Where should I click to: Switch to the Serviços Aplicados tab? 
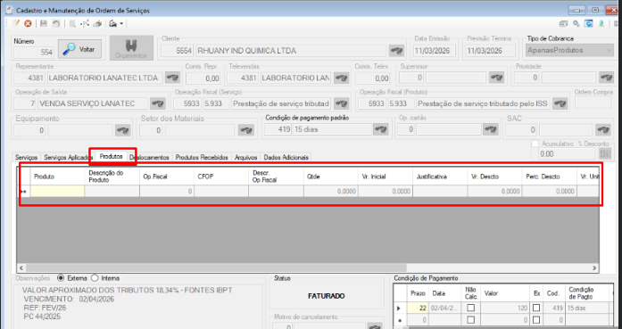coord(68,157)
